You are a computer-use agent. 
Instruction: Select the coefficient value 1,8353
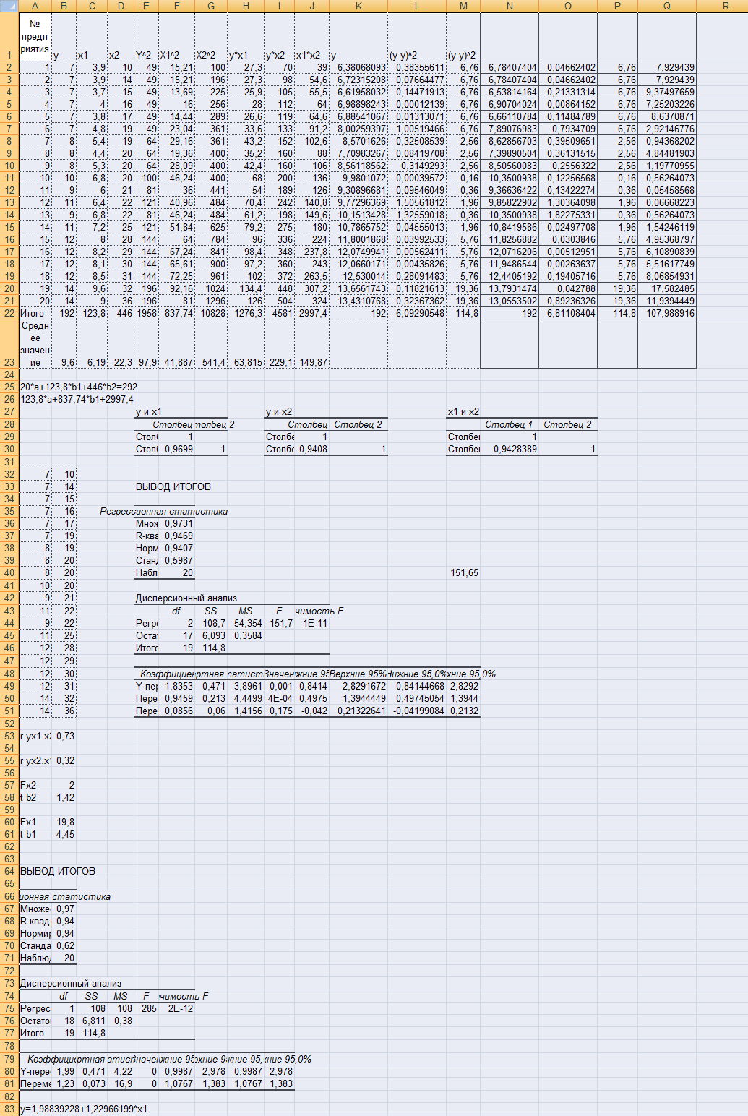tap(176, 686)
